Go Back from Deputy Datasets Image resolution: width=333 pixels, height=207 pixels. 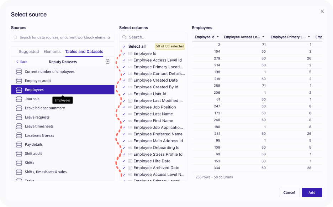click(22, 62)
